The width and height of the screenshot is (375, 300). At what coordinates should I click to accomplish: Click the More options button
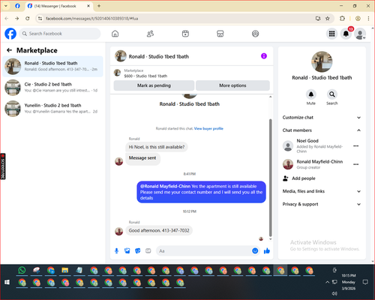coord(232,85)
